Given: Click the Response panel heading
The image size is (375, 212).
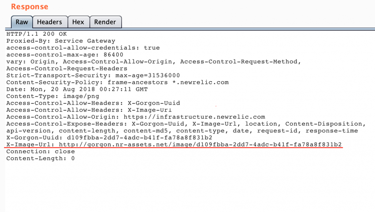Looking at the screenshot, I should click(x=29, y=7).
